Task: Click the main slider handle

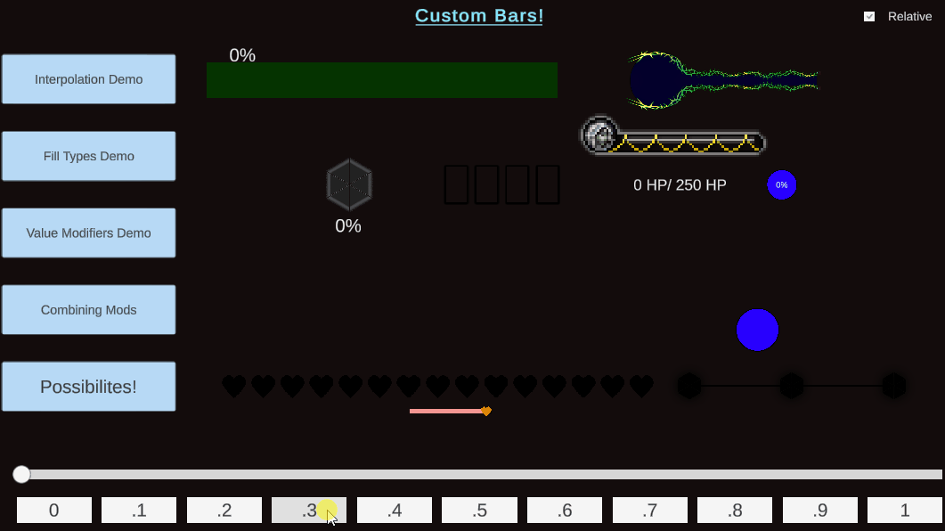Action: (21, 474)
